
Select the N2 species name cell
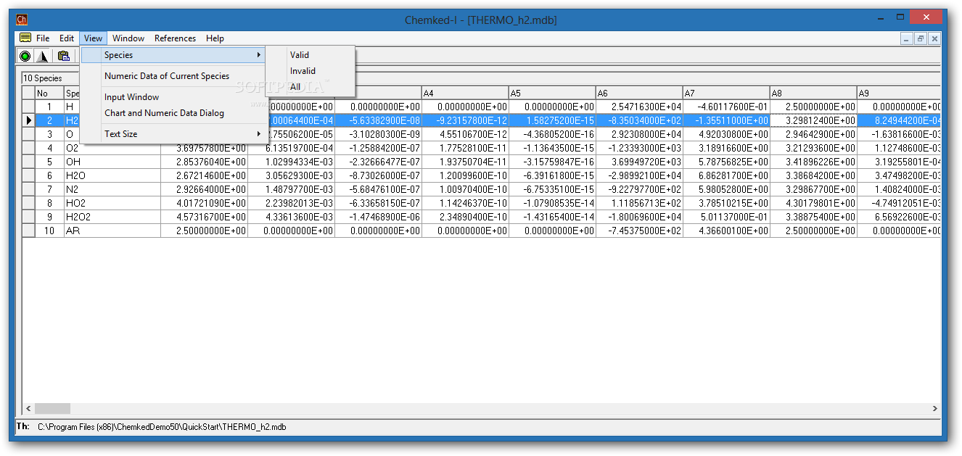click(112, 189)
